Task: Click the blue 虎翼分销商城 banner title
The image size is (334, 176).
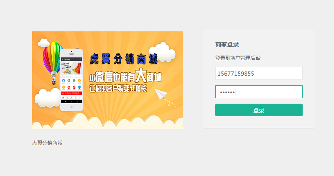Action: tap(124, 59)
